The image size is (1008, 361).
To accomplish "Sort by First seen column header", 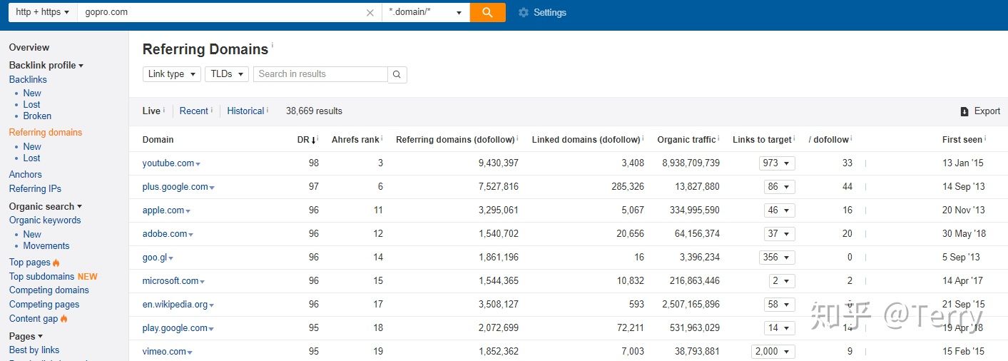I will 962,140.
